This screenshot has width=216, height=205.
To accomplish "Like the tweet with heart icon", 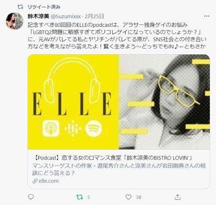I will [129, 197].
